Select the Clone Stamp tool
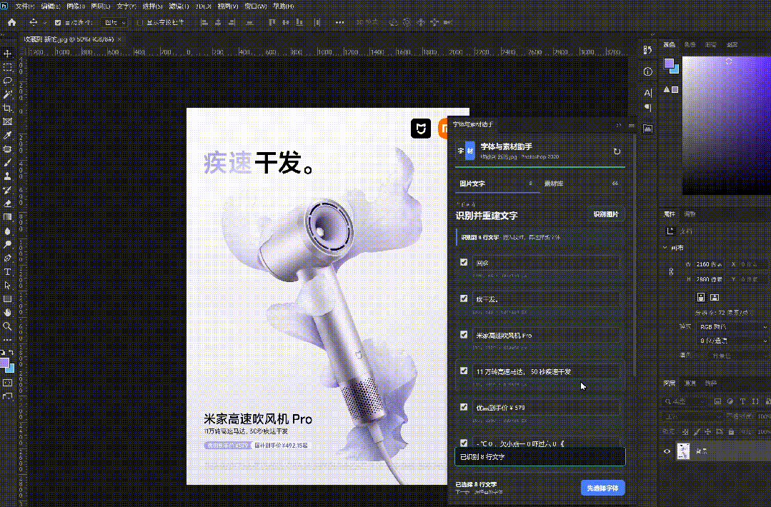 pyautogui.click(x=7, y=176)
